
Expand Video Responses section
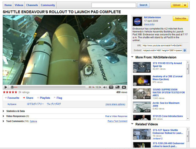[16, 116]
